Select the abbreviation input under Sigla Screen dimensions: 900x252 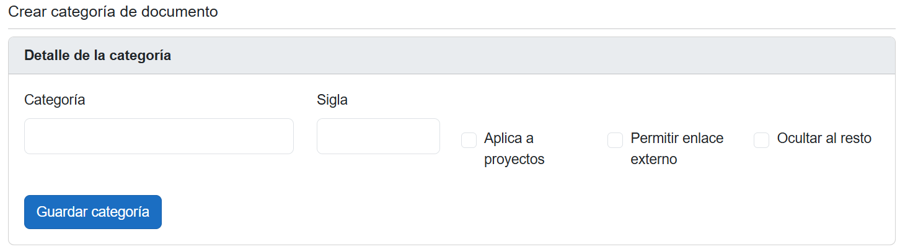click(378, 136)
